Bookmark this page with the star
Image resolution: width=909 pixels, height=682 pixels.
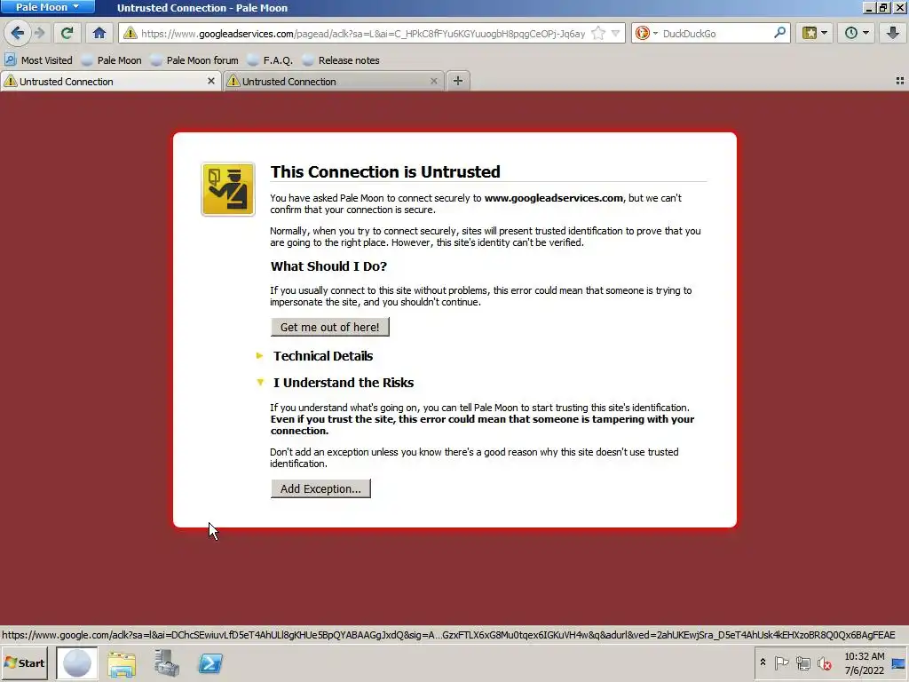(598, 33)
